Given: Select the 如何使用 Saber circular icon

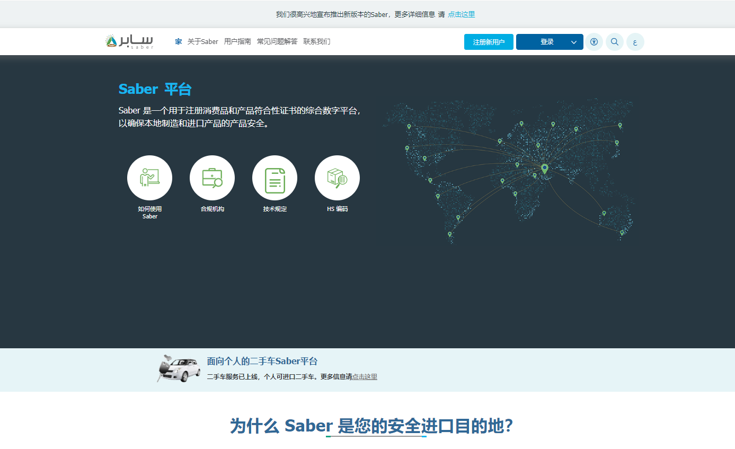Looking at the screenshot, I should pos(149,178).
